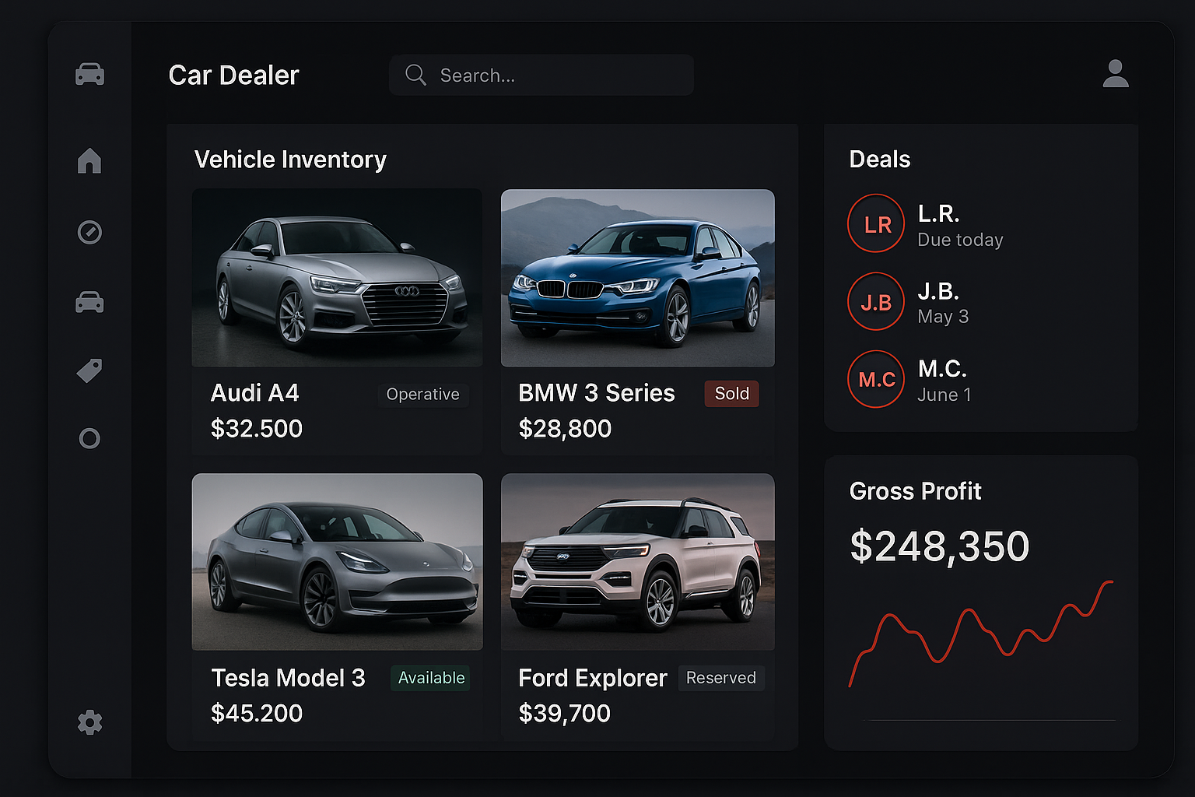
Task: Click the $248,350 profit value
Action: point(940,546)
